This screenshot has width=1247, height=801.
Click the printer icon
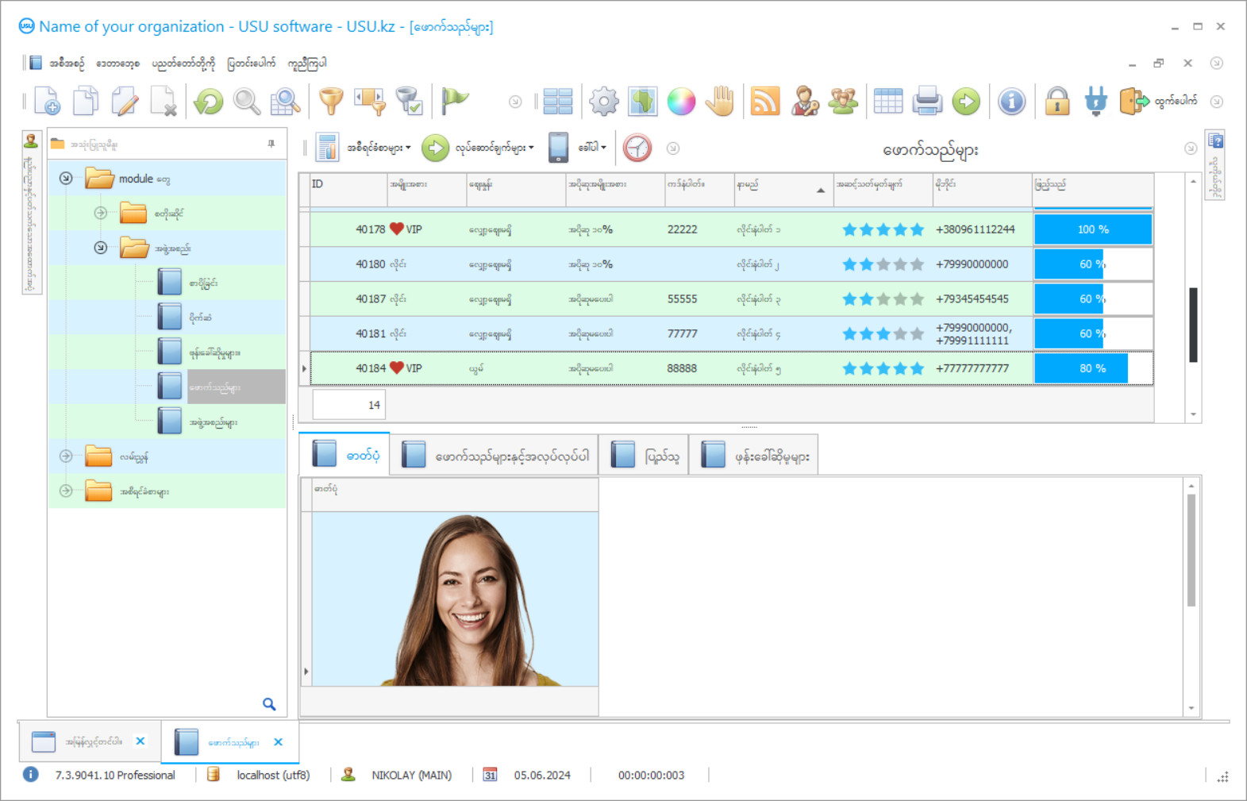point(926,102)
